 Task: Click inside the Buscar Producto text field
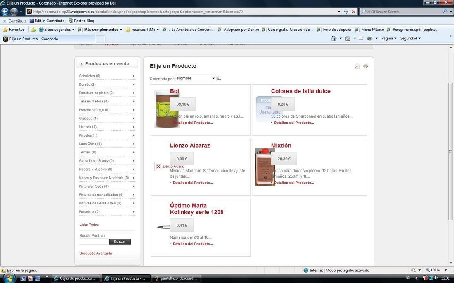click(94, 242)
